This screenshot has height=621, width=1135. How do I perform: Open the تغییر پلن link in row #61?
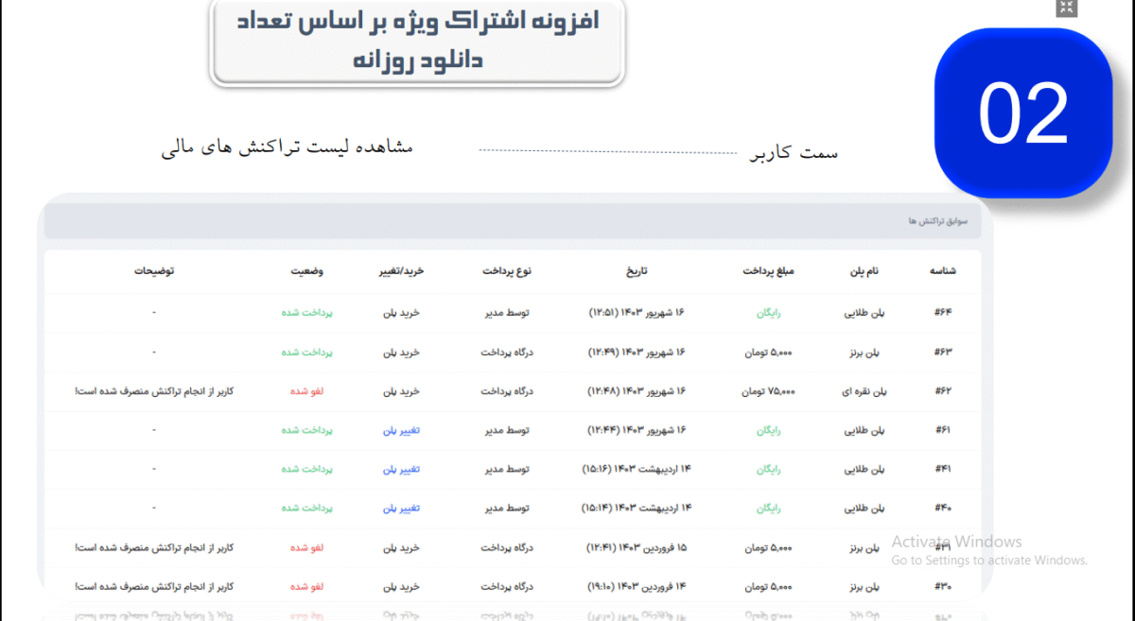tap(401, 430)
